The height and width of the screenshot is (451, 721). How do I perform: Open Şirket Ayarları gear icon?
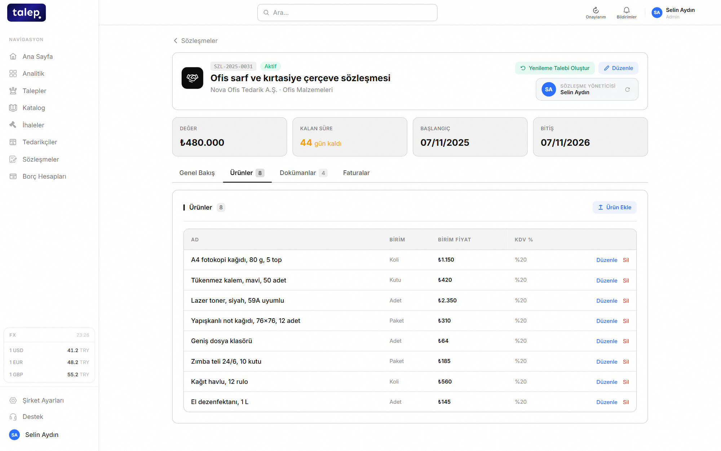13,400
